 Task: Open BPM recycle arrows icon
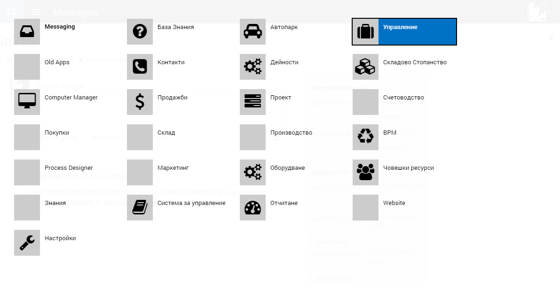click(365, 137)
